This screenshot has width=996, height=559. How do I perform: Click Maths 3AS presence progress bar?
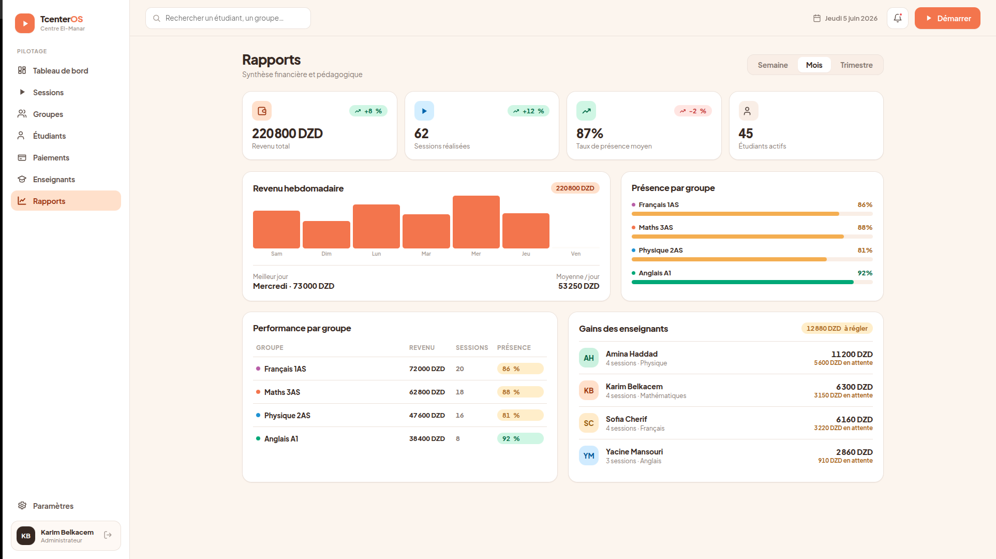[x=752, y=237]
